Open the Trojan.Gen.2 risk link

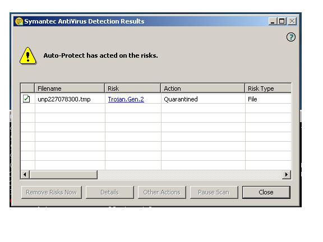126,99
